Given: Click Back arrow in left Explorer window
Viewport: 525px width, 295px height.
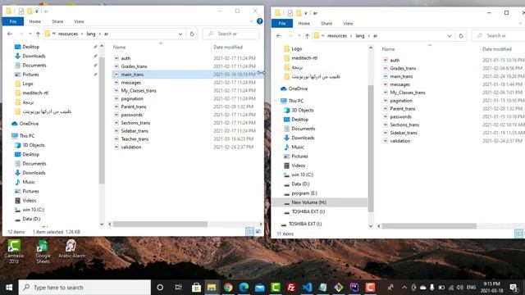Looking at the screenshot, I should pos(10,34).
